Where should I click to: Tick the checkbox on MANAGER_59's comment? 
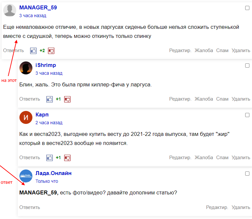click(x=247, y=8)
